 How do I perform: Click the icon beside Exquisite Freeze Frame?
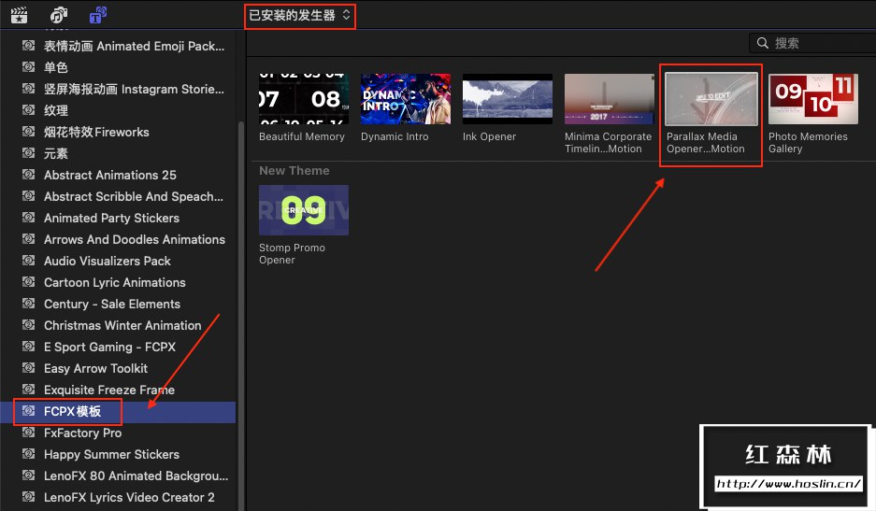coord(28,390)
